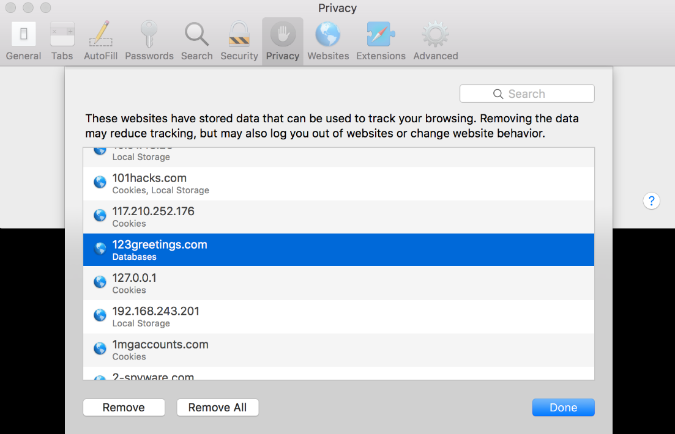The image size is (675, 434).
Task: Open the Extensions puzzle pane
Action: tap(381, 42)
